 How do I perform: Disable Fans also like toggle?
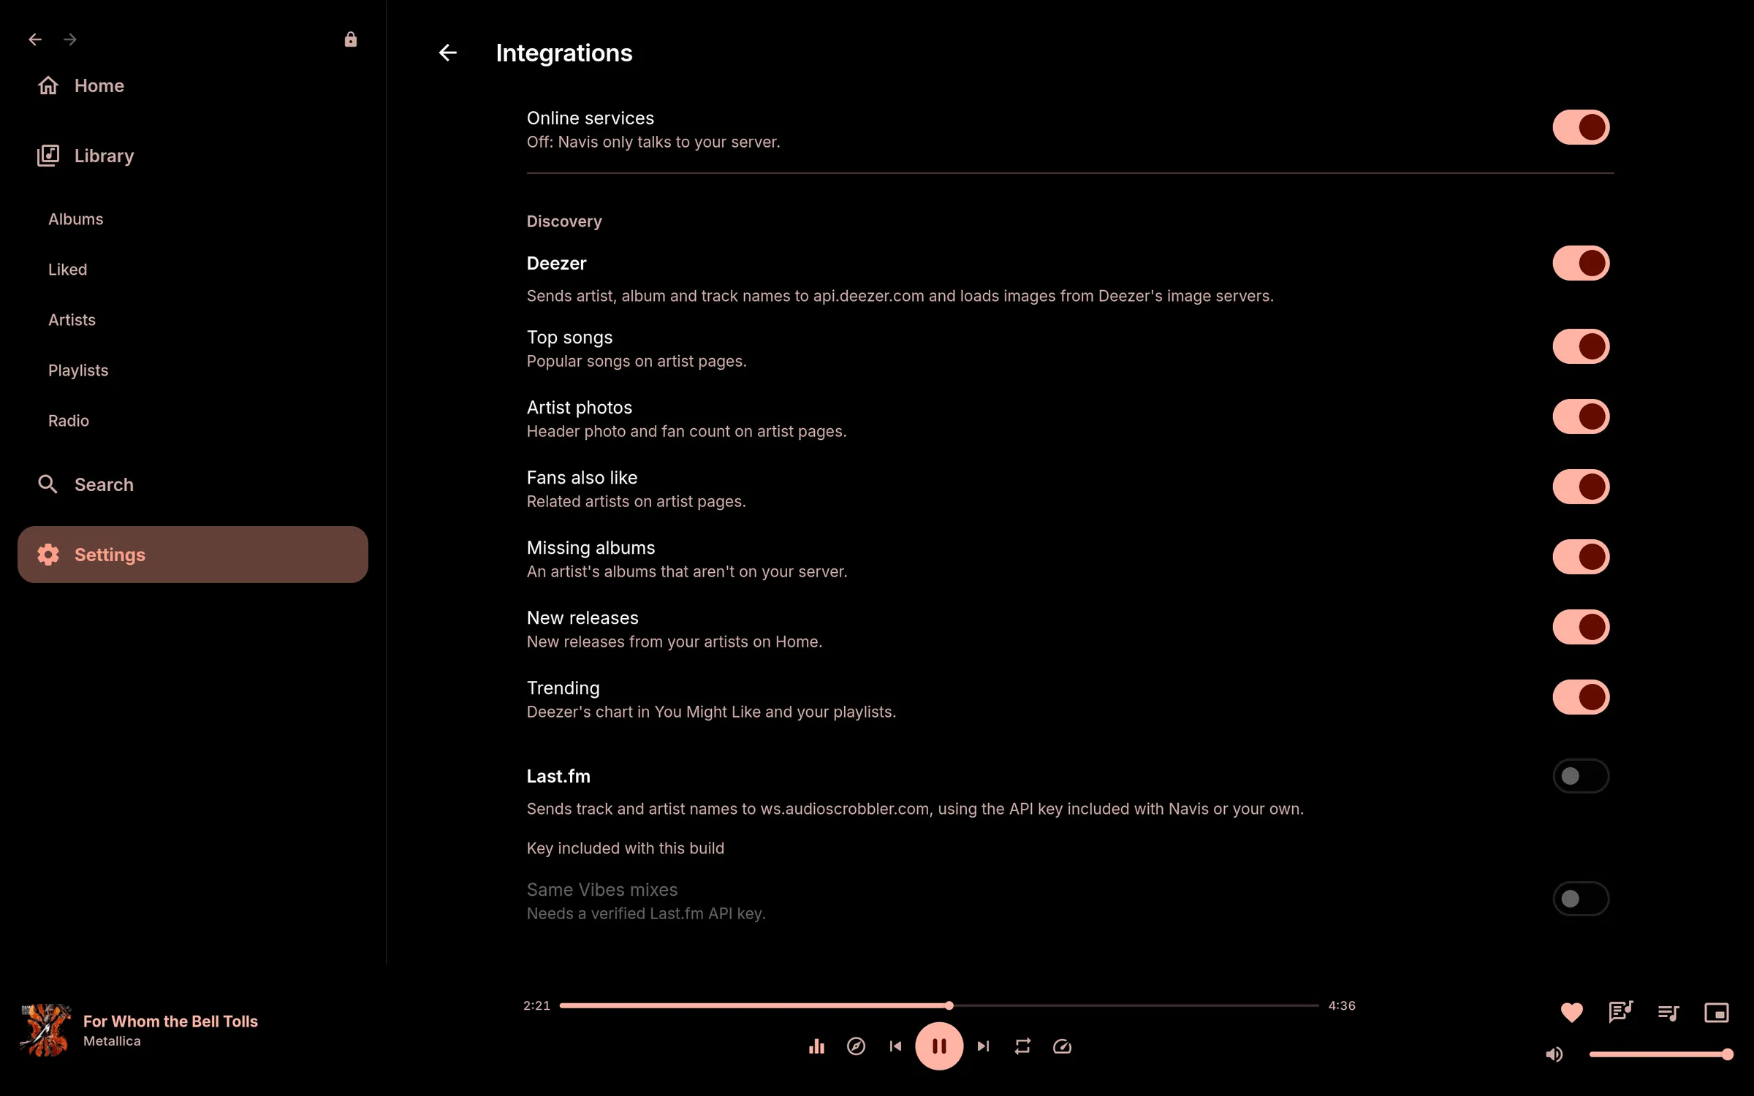click(x=1581, y=487)
